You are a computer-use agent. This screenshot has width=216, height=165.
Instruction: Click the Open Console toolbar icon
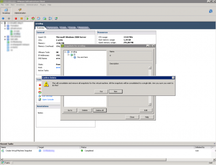click(56, 19)
